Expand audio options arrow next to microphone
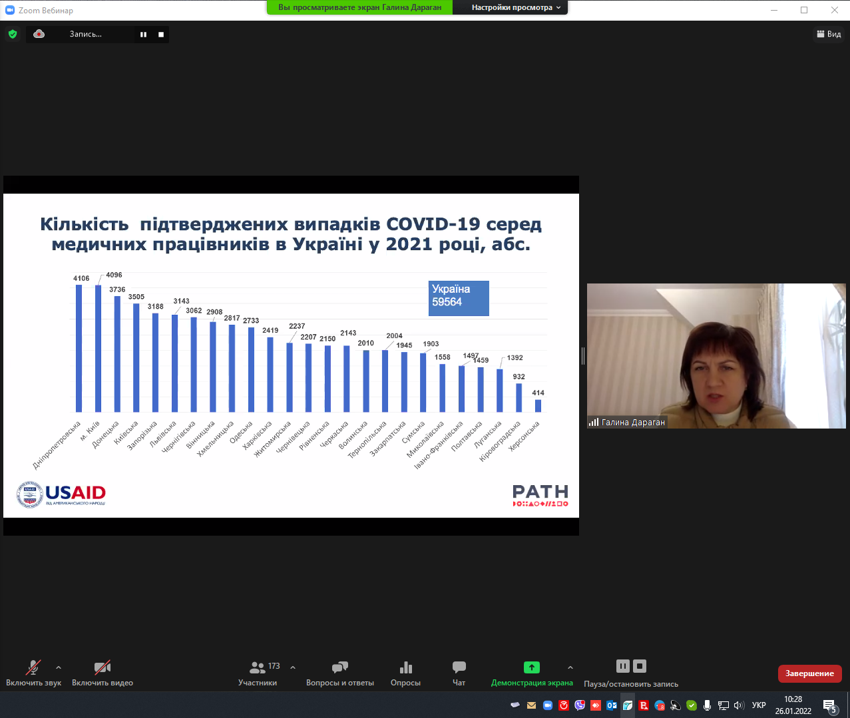 [59, 667]
